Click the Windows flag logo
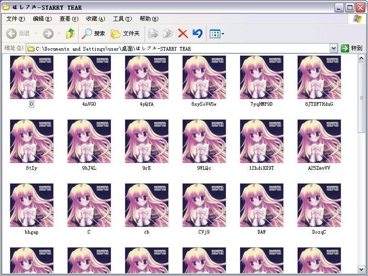 click(x=357, y=19)
